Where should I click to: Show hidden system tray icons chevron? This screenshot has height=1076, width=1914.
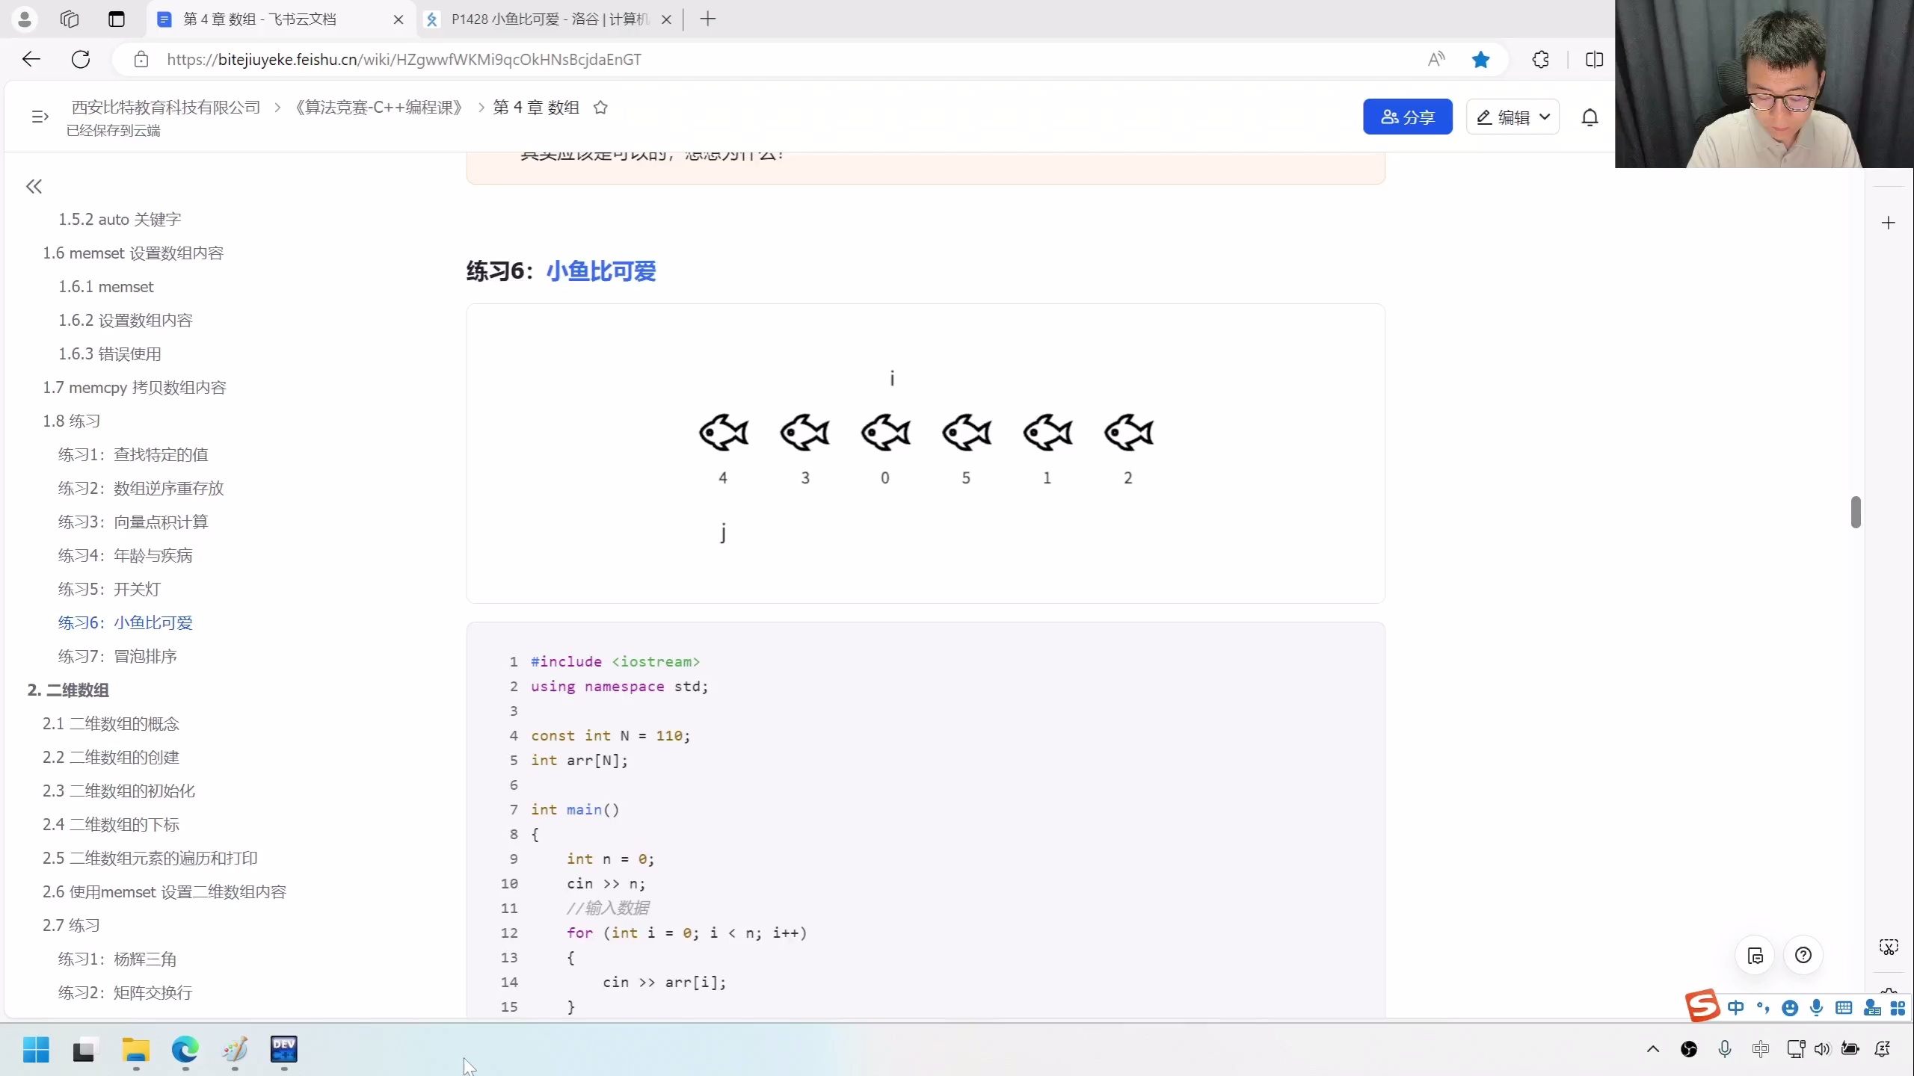click(1653, 1049)
